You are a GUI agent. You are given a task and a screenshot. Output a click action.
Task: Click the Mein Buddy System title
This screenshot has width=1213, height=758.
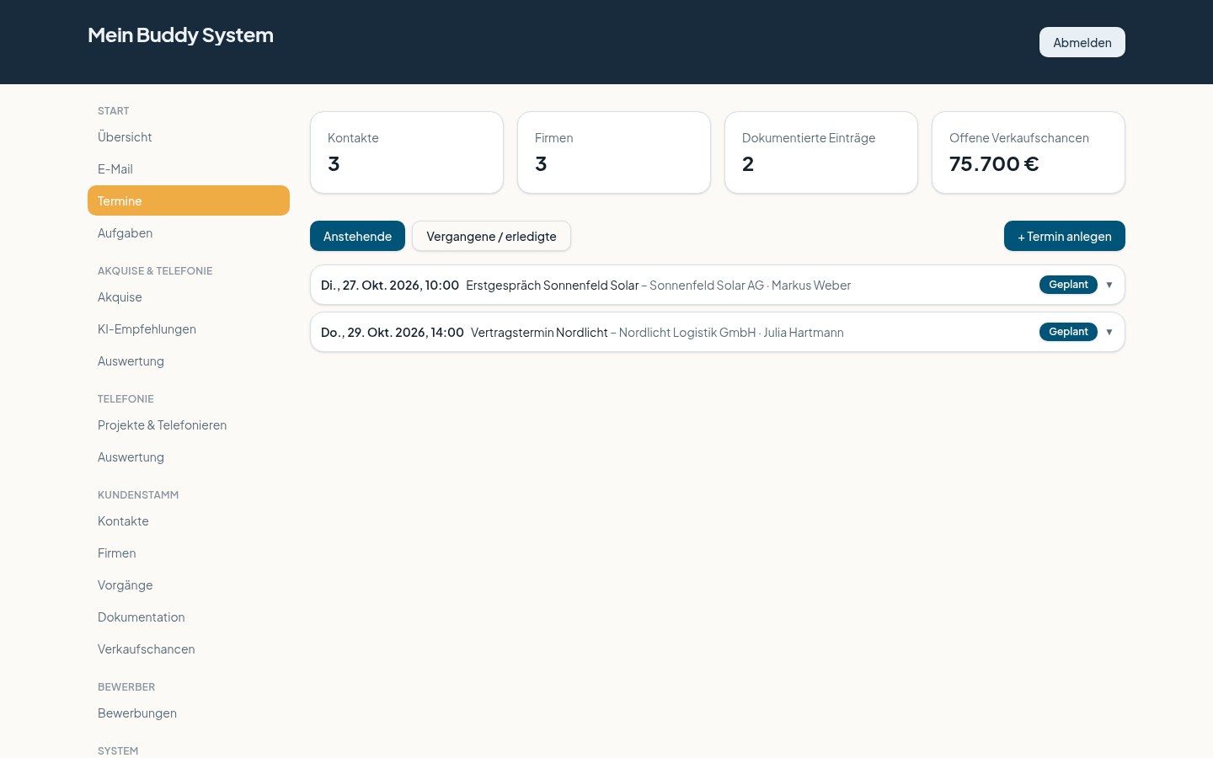pyautogui.click(x=180, y=35)
